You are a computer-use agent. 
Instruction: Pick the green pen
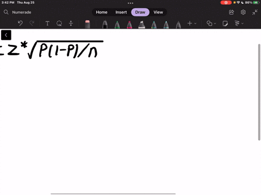click(117, 24)
